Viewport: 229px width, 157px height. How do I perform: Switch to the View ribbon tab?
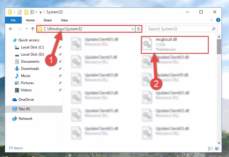pyautogui.click(x=64, y=20)
